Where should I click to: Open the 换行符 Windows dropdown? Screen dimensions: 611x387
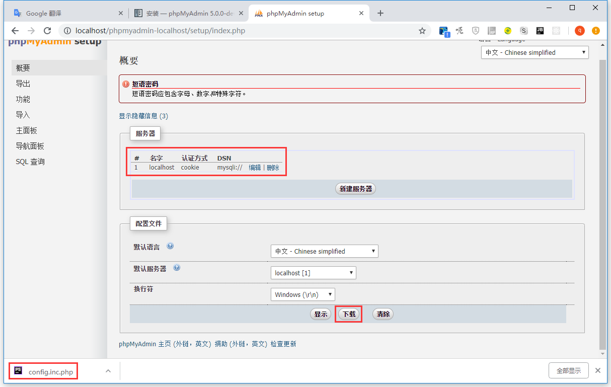tap(303, 294)
